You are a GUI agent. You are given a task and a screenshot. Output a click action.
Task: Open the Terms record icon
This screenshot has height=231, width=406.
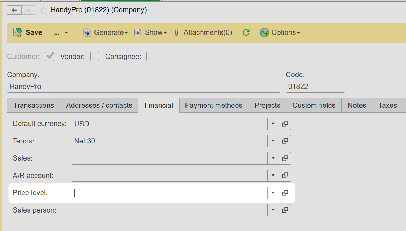coord(285,141)
